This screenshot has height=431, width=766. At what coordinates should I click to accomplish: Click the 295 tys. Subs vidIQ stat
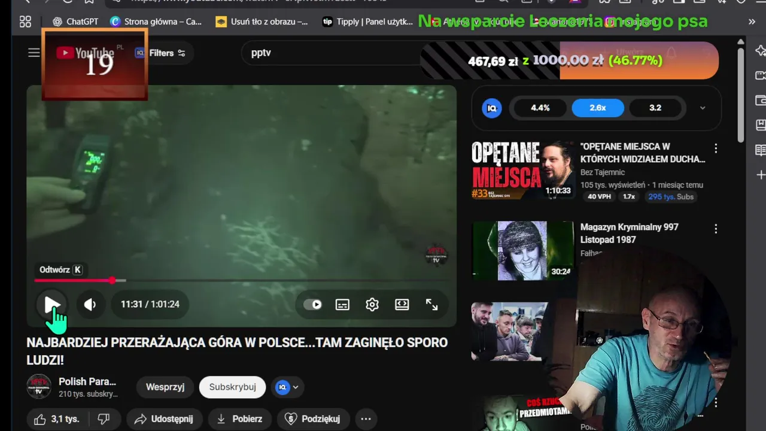(671, 197)
